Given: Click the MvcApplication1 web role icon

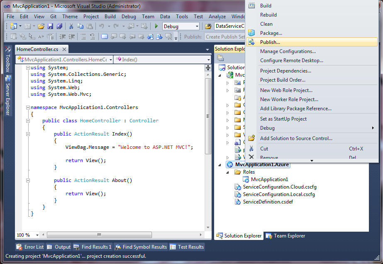Looking at the screenshot, I should point(246,179).
